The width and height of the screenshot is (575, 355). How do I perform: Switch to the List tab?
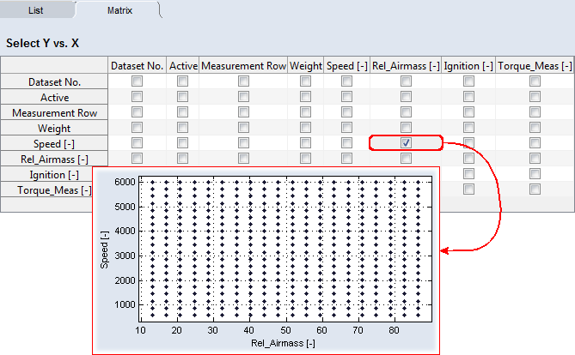[35, 10]
